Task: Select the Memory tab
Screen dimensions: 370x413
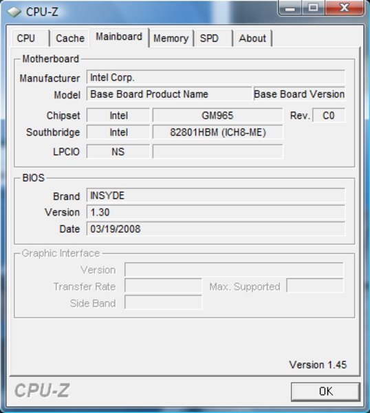Action: [x=171, y=39]
